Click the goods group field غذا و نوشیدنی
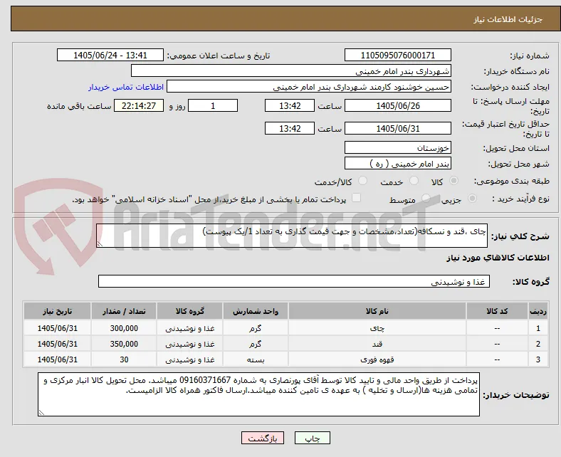The image size is (561, 457). tap(294, 281)
